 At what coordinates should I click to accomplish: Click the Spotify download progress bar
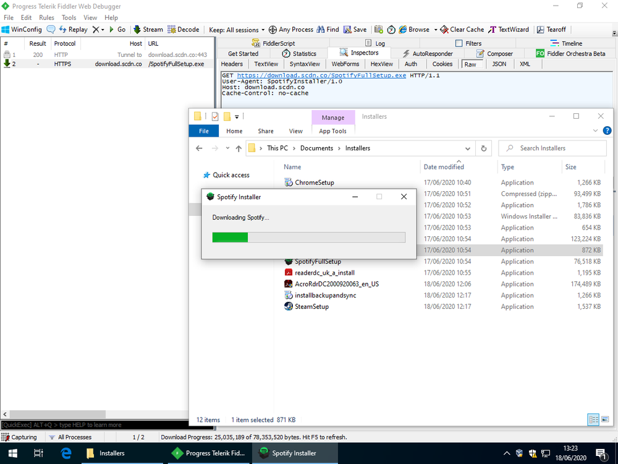308,237
